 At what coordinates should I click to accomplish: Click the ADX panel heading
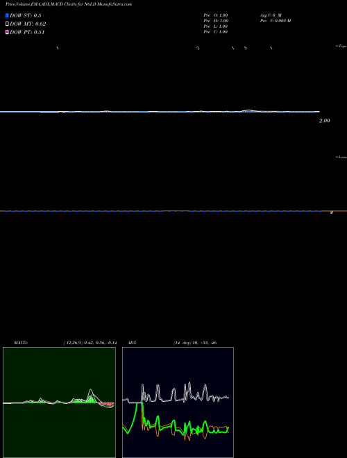click(132, 343)
